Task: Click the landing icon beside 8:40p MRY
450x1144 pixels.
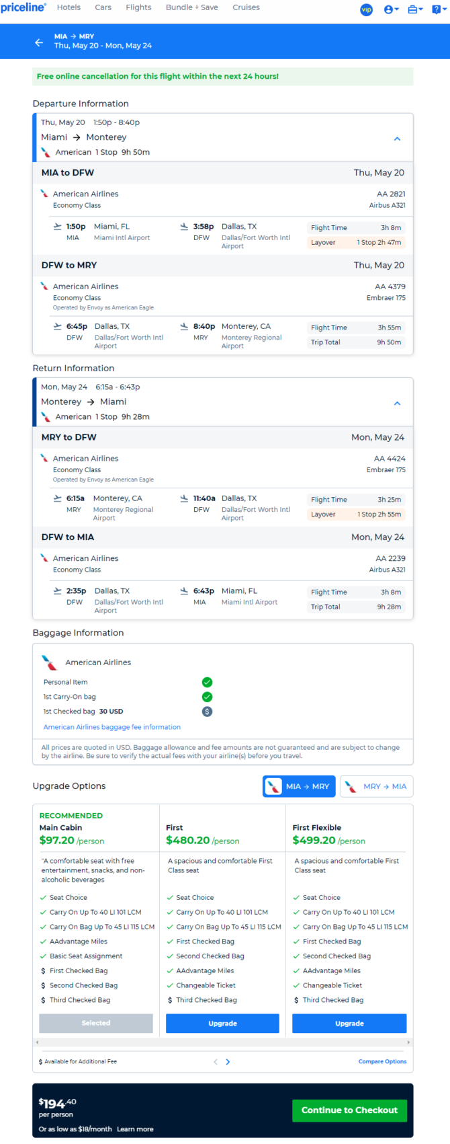Action: click(x=184, y=326)
